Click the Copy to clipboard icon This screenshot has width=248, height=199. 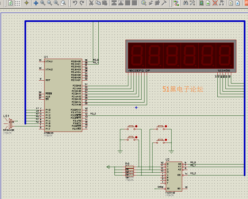click(x=98, y=3)
